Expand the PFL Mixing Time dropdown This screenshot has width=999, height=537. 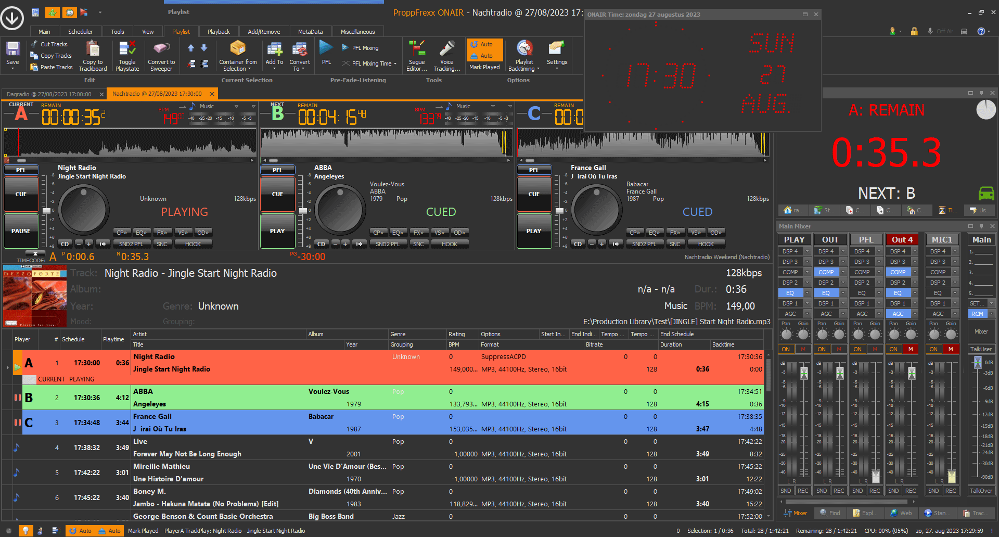[x=395, y=63]
